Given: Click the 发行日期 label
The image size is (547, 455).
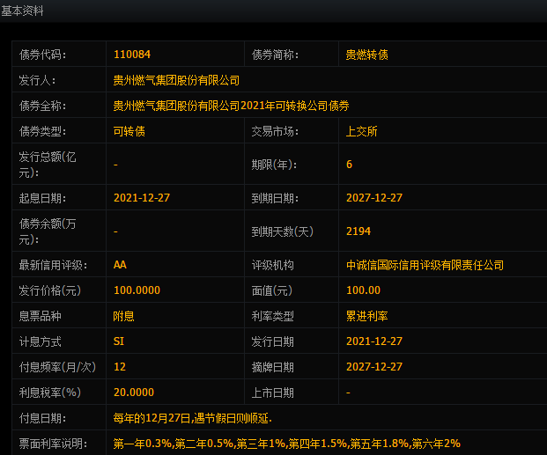Looking at the screenshot, I should point(272,341).
